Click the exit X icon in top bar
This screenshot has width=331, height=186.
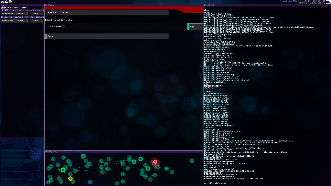point(2,2)
